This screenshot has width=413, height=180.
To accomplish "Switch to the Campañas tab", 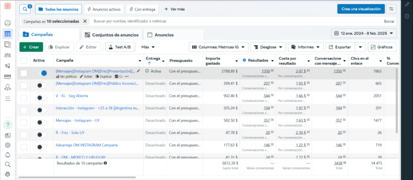I will click(49, 35).
